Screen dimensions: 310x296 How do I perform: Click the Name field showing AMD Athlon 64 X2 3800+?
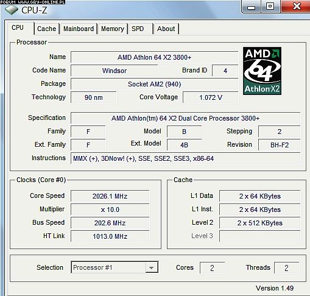pos(154,57)
